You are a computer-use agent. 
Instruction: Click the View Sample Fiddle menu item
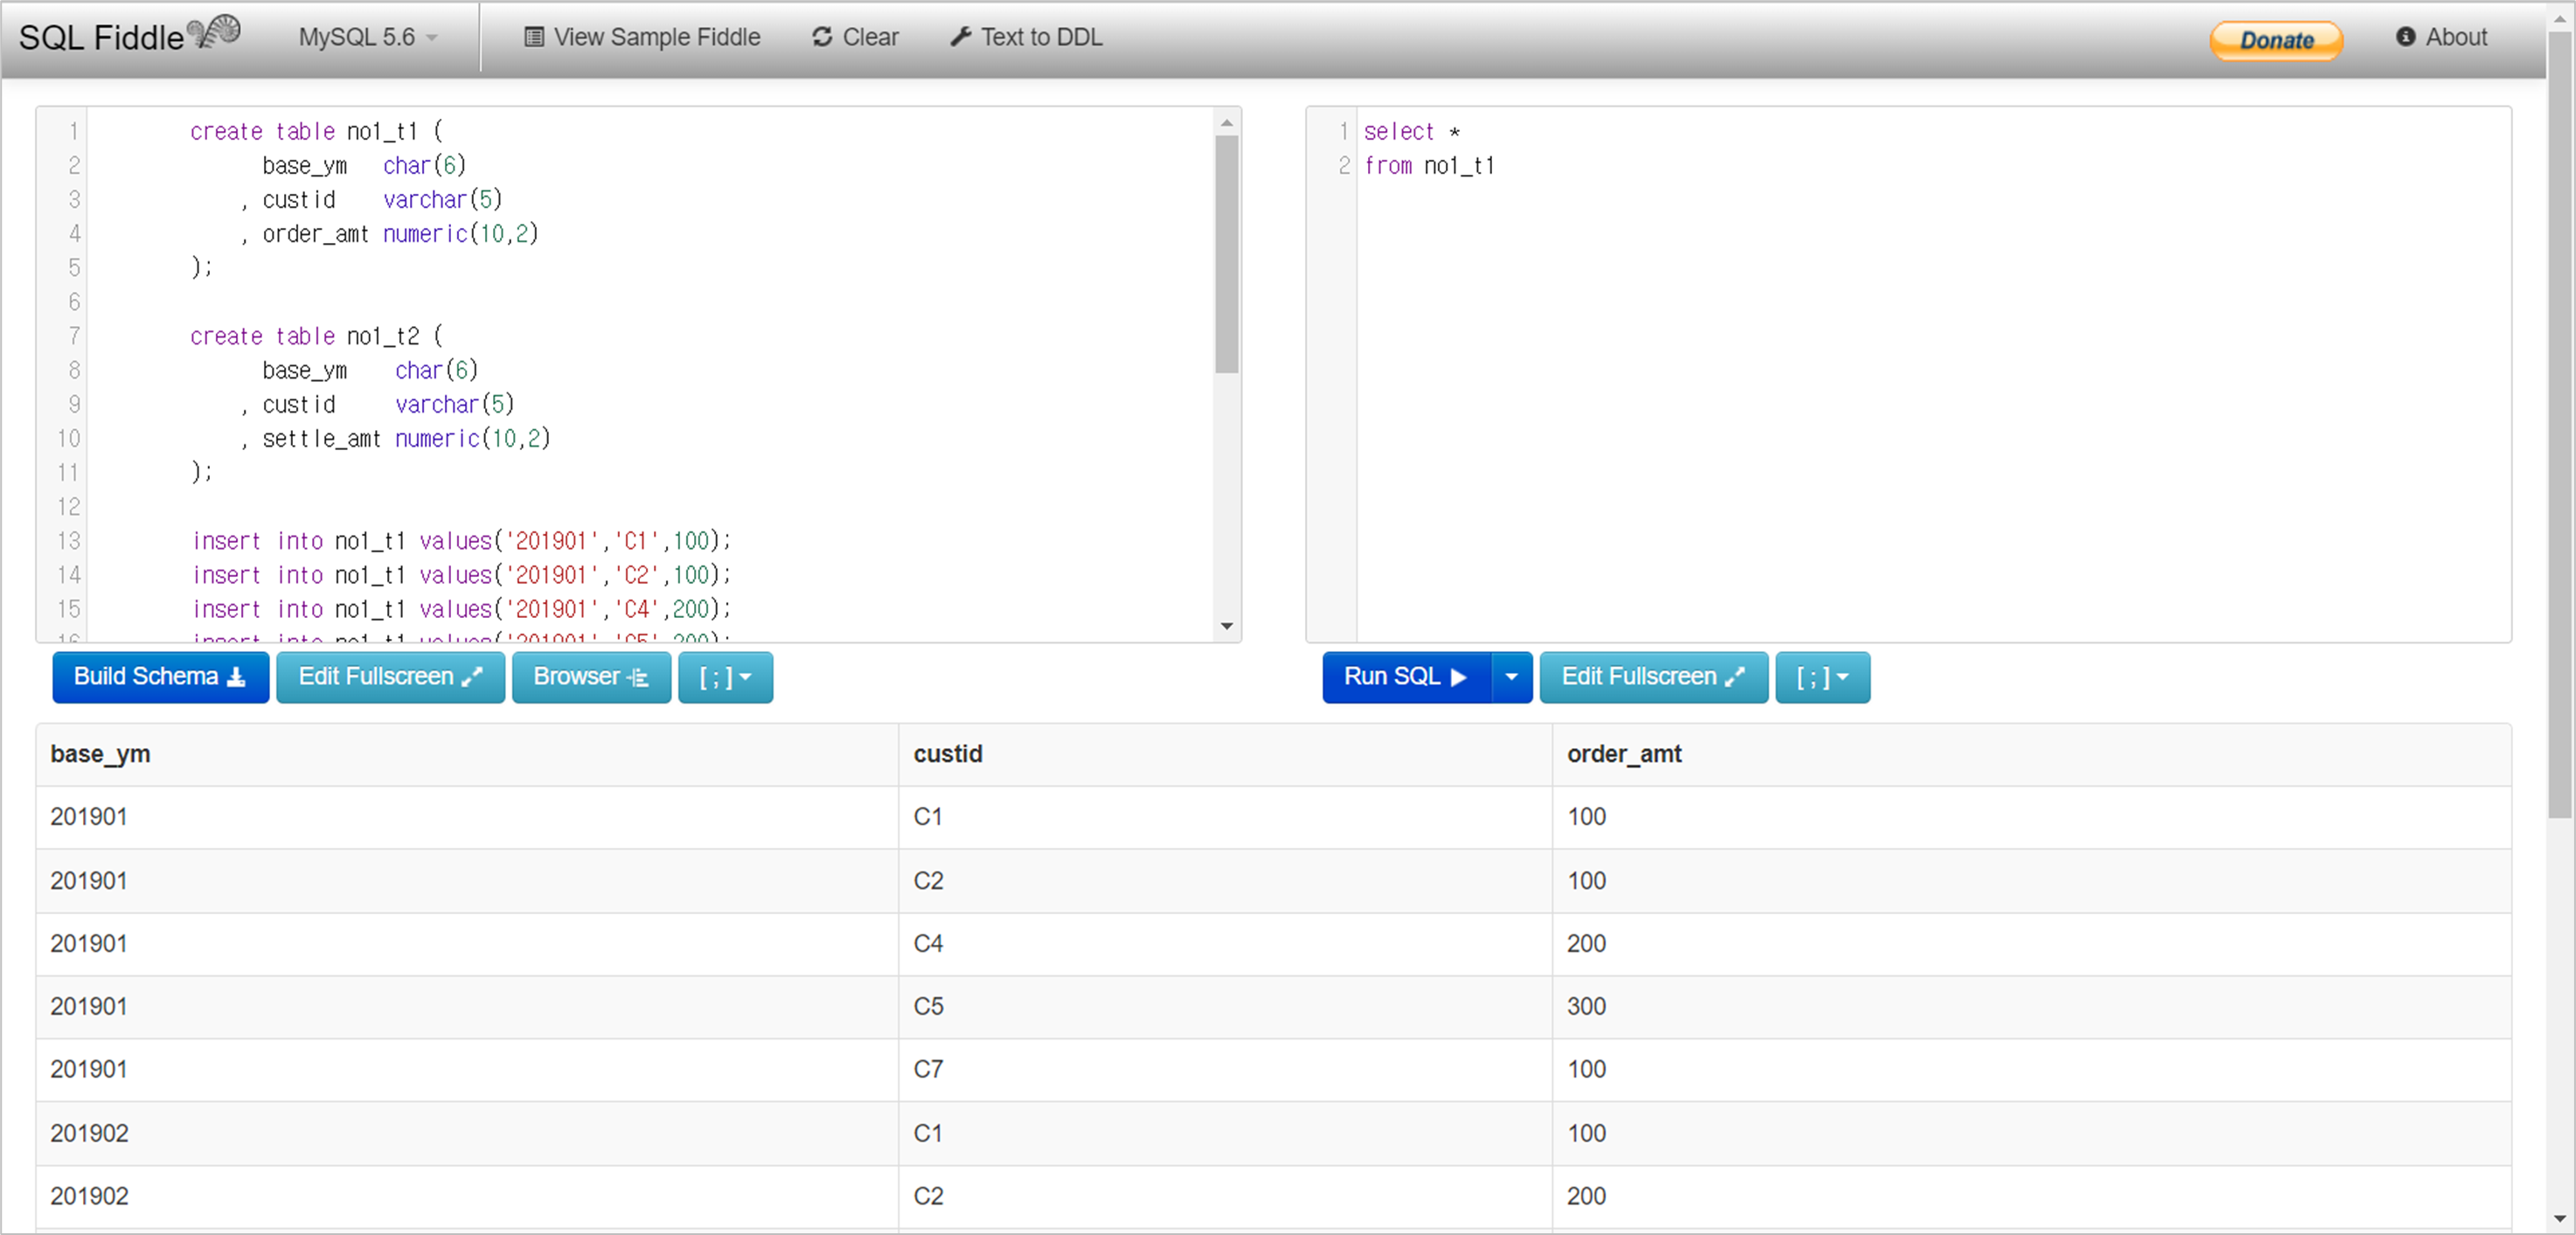point(656,37)
